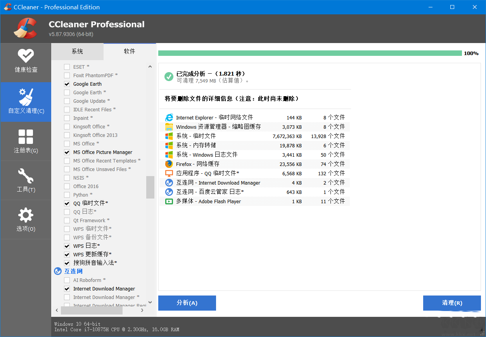Click the vertical scrollbar thumb in software list
Screen dimensions: 486x337
(150, 187)
